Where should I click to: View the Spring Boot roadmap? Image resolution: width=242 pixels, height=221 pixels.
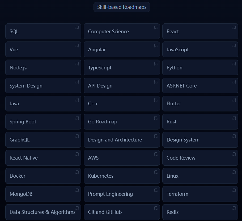pos(43,122)
